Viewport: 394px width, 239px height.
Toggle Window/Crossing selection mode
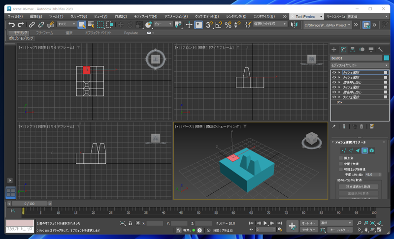pyautogui.click(x=109, y=25)
